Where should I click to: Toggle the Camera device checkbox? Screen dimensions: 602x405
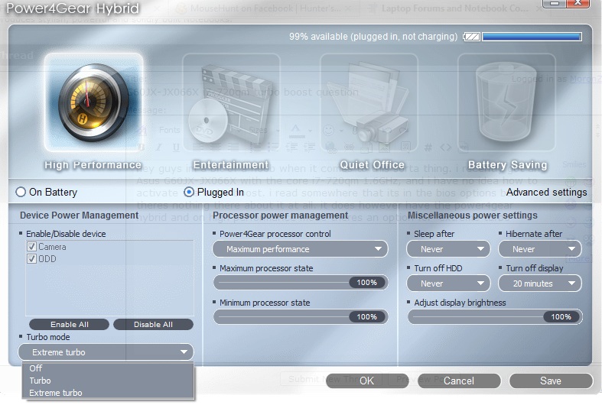[32, 247]
